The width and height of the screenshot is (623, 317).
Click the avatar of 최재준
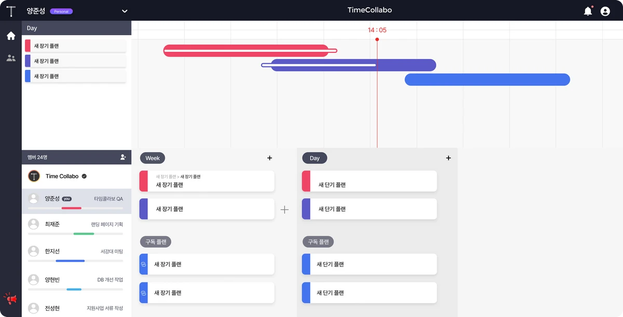pyautogui.click(x=34, y=224)
